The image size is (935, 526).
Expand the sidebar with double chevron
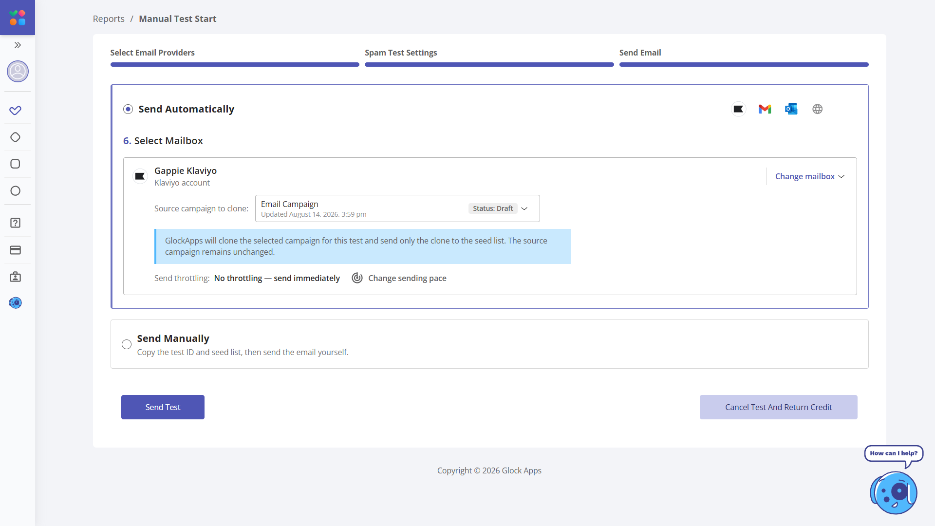click(18, 45)
